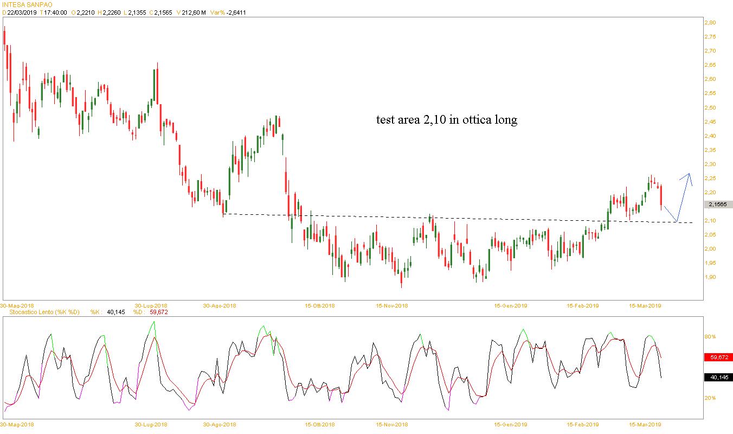Viewport: 733px width, 434px height.
Task: Select the 22/03/2019 date in header
Action: (x=22, y=12)
